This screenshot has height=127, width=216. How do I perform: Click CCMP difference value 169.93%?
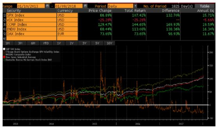(x=173, y=25)
